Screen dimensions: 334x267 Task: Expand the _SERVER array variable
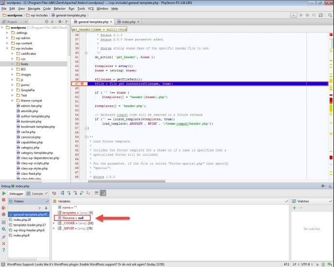pyautogui.click(x=54, y=229)
